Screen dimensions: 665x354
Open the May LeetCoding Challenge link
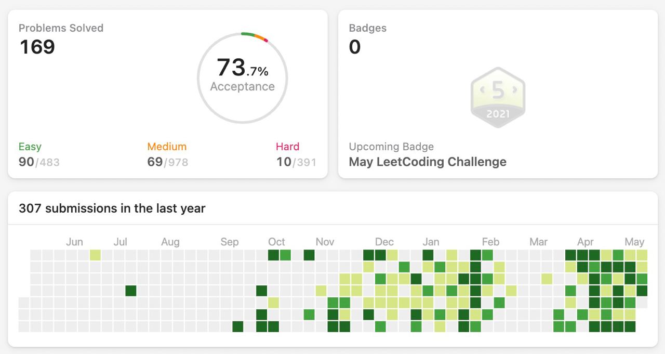pos(428,162)
